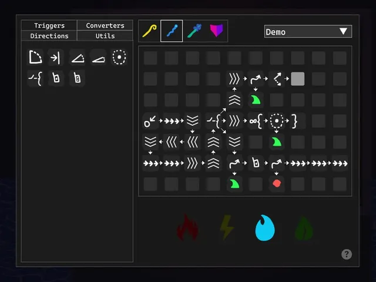Pick the branch brace rune in palette
Screen dimensions: 376x282
click(35, 78)
